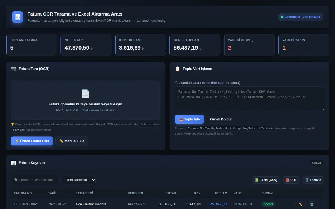This screenshot has width=335, height=209.
Task: Click the FATURA NO column header
Action: pyautogui.click(x=23, y=193)
